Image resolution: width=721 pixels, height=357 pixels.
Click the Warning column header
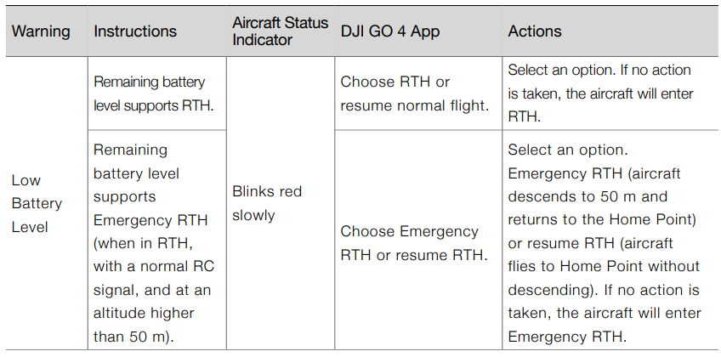(40, 31)
